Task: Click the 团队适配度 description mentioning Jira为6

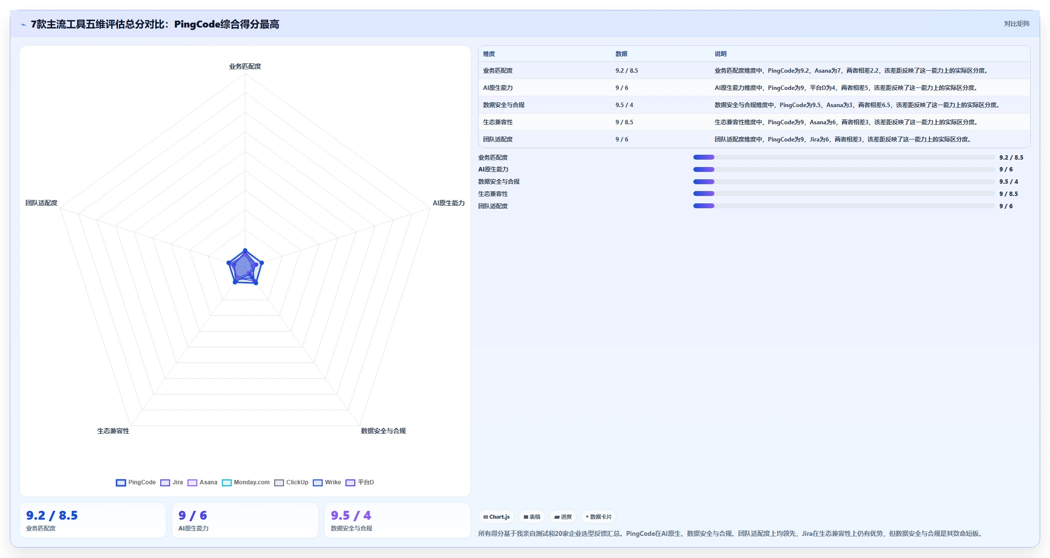Action: click(x=844, y=139)
